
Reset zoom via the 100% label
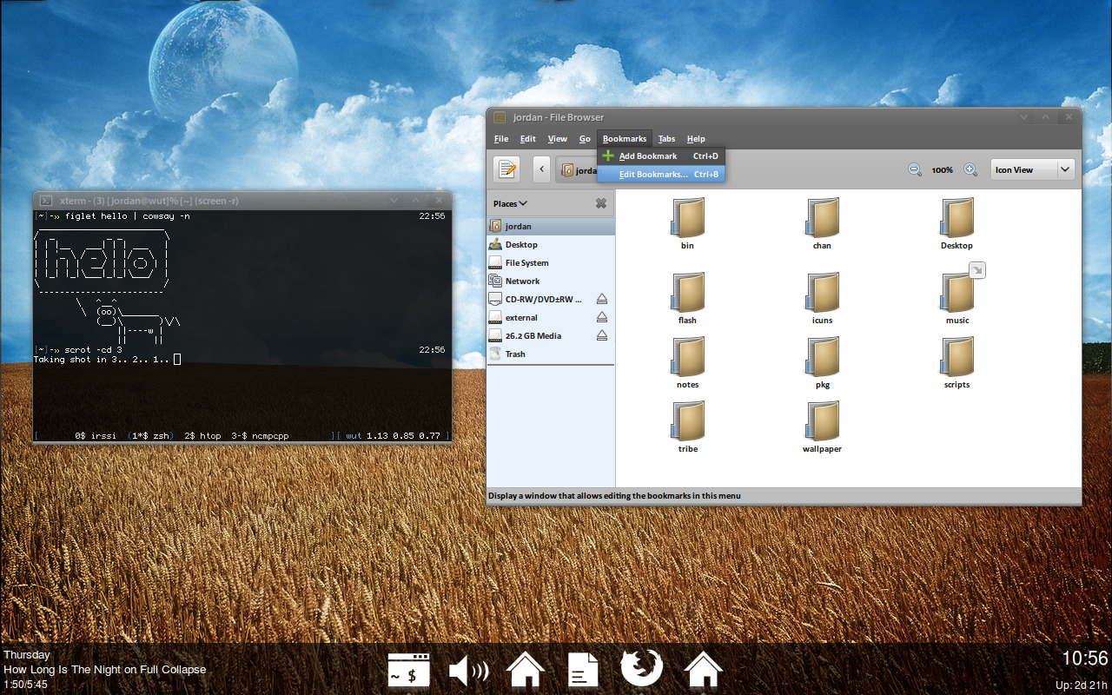point(943,170)
